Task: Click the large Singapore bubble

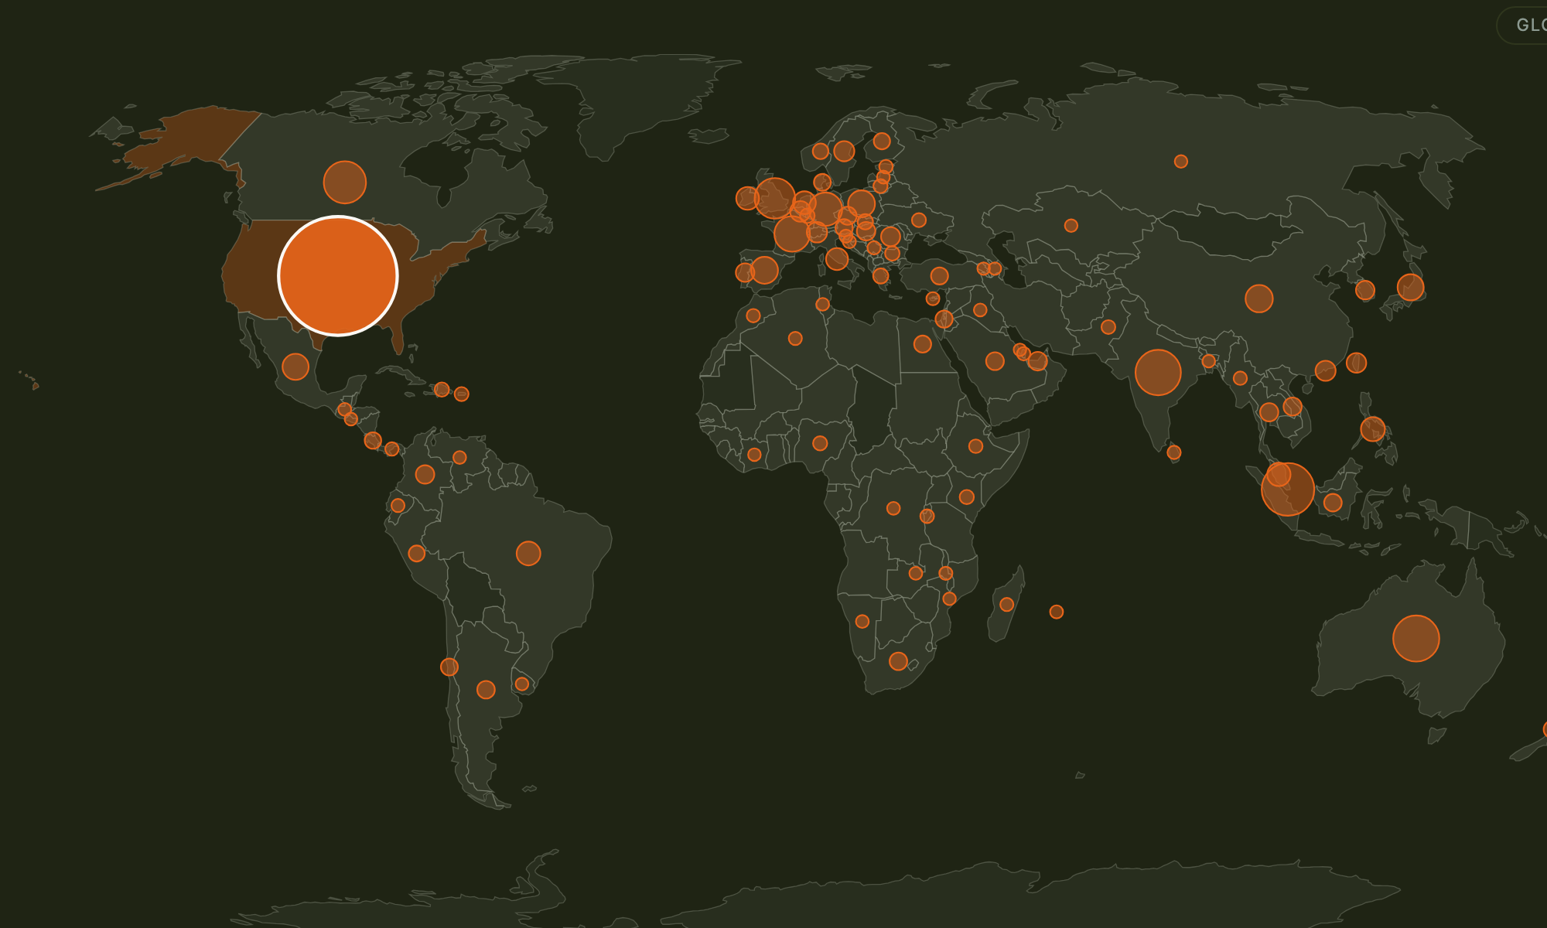Action: (x=1287, y=489)
